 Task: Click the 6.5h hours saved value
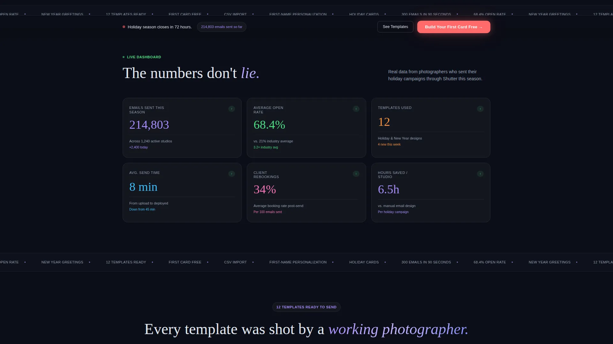389,190
